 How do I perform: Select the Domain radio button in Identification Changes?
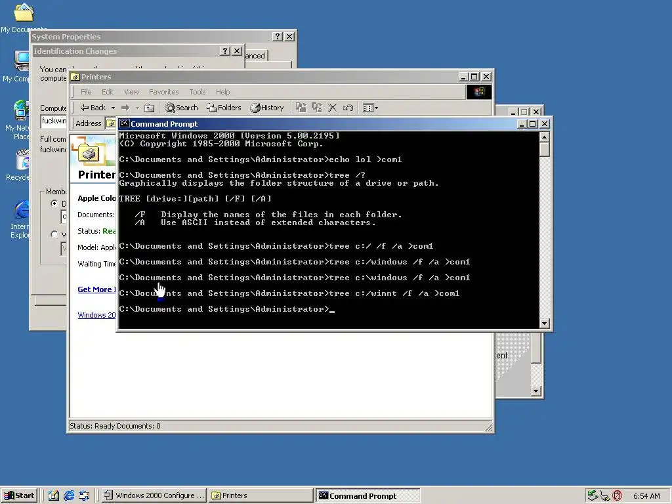[54, 203]
